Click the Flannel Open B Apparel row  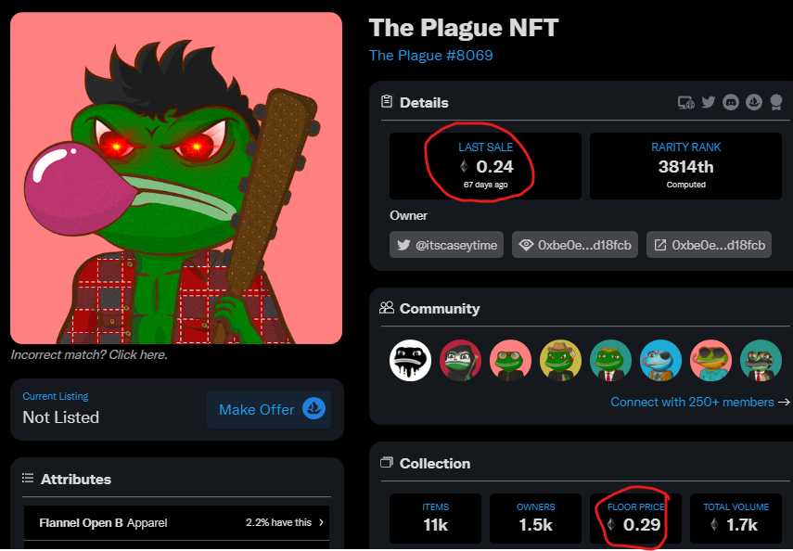click(x=176, y=522)
